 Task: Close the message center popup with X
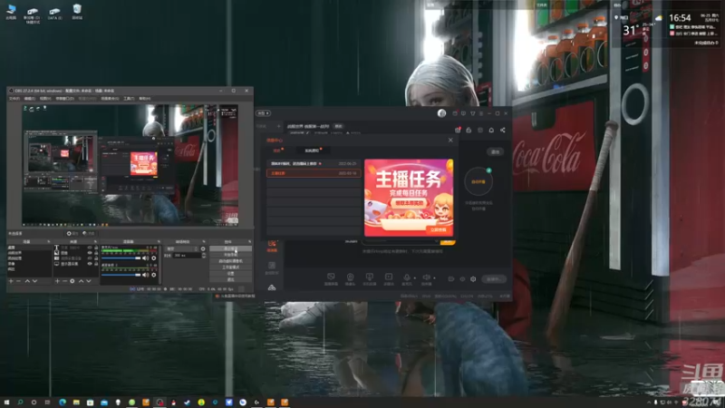[x=450, y=141]
